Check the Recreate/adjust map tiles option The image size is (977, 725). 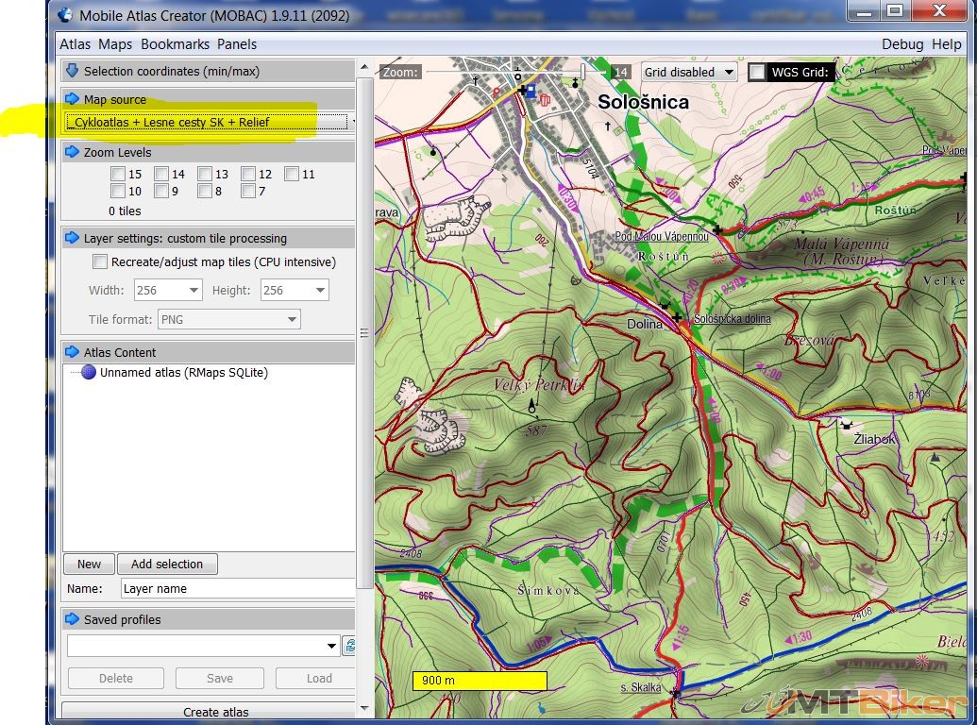[x=100, y=261]
